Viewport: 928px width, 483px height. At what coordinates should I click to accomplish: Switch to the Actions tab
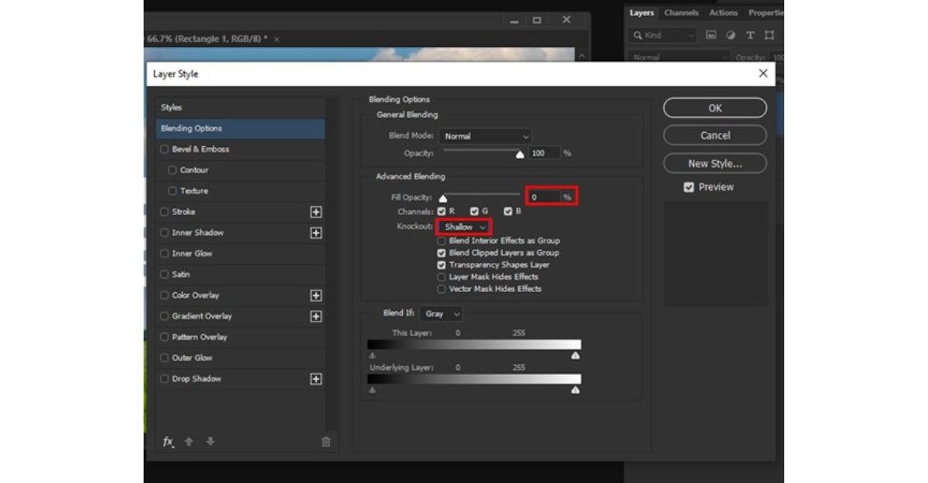pos(723,13)
